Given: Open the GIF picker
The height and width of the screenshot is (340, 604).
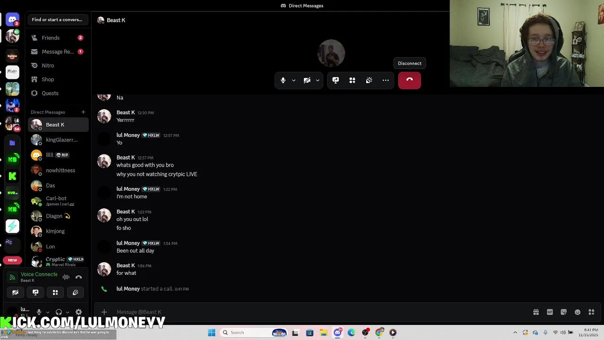Looking at the screenshot, I should (x=550, y=312).
